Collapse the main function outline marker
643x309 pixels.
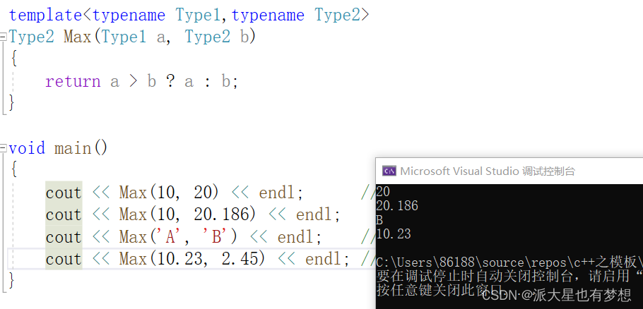tap(3, 147)
